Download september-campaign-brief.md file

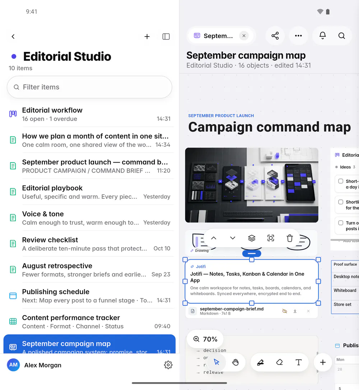pos(295,311)
